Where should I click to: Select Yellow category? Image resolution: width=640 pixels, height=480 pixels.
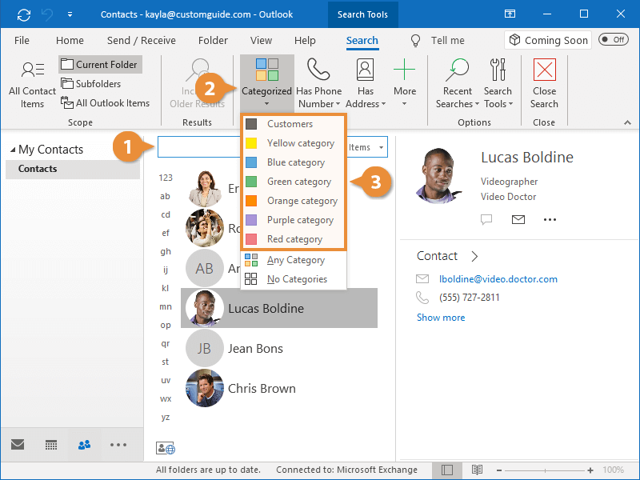(x=294, y=143)
